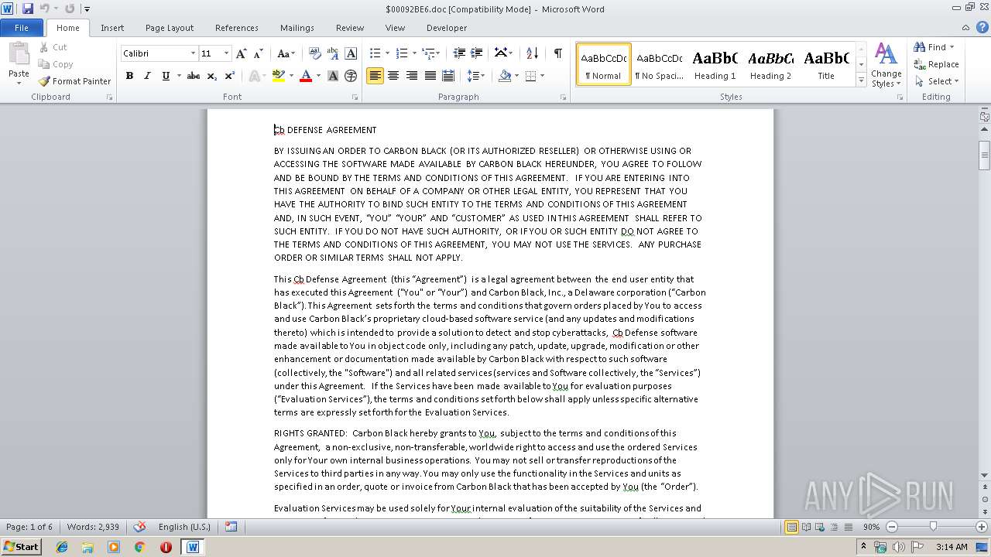Switch to the Insert tab
Viewport: 991px width, 557px height.
pyautogui.click(x=112, y=28)
